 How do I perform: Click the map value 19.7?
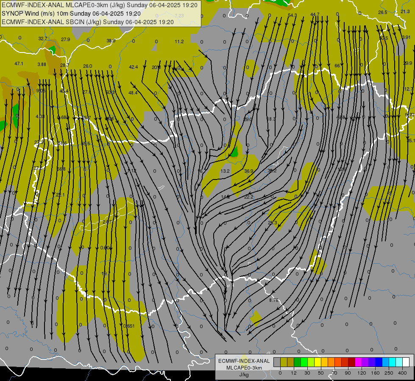106,273
